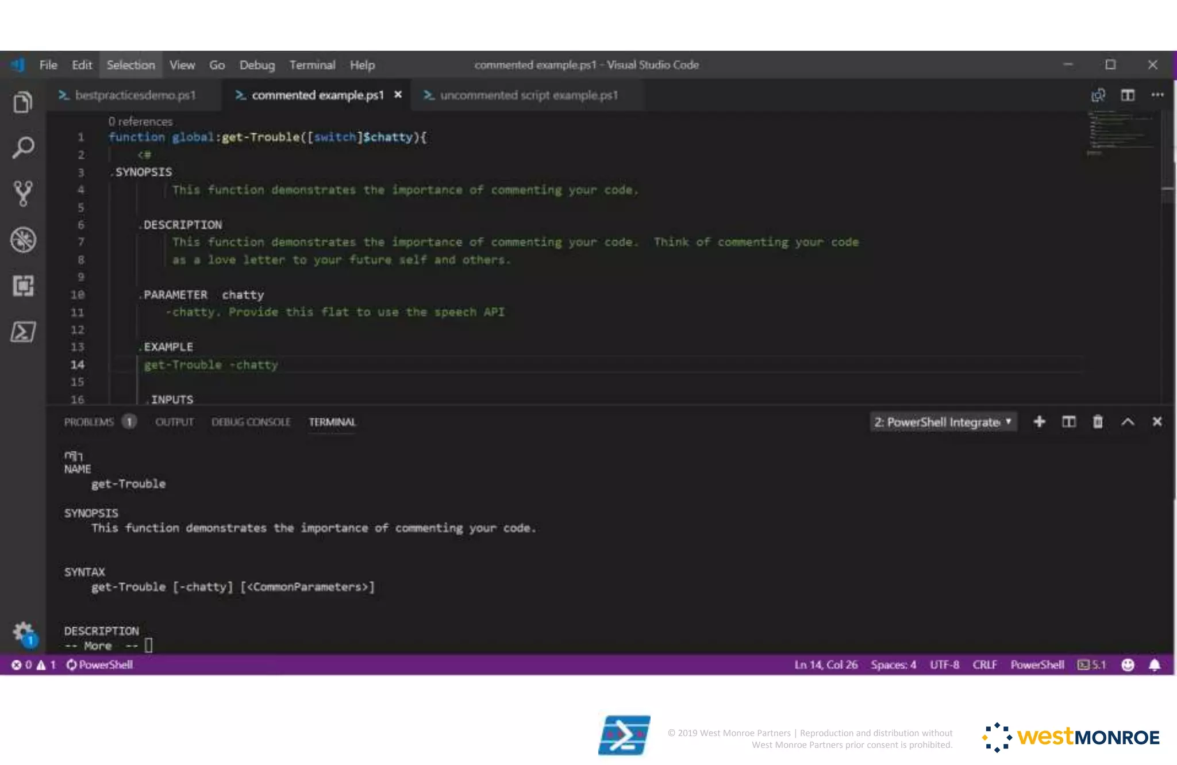Show the Output panel tab
Viewport: 1177px width, 765px height.
pyautogui.click(x=174, y=422)
